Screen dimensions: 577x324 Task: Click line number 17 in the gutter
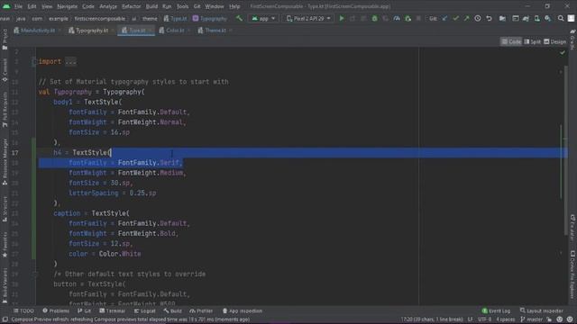click(14, 153)
